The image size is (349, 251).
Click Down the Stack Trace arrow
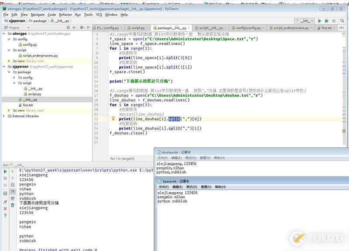tap(13, 178)
